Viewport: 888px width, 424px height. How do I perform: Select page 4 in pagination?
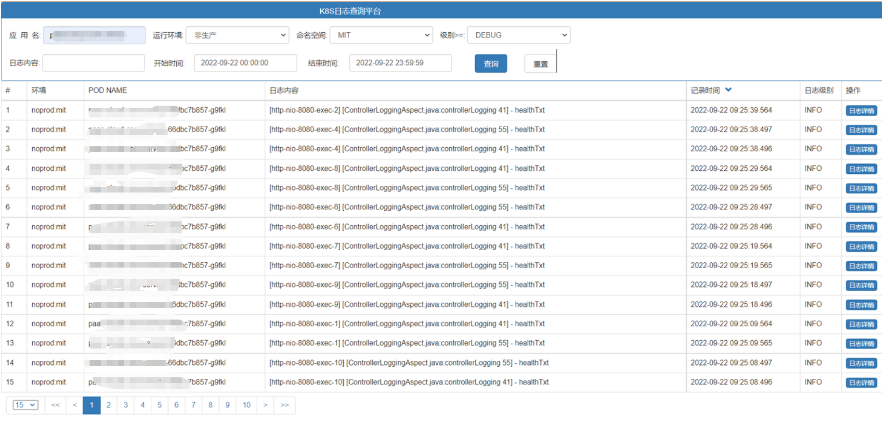tap(143, 405)
